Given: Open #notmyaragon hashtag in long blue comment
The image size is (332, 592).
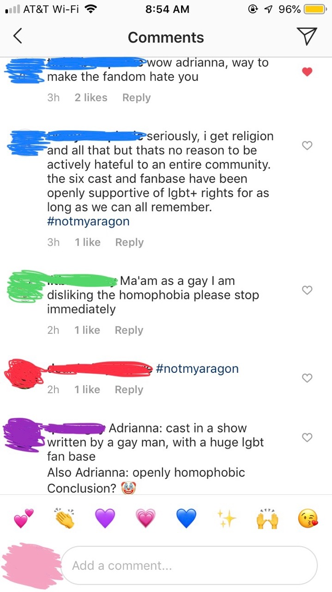Looking at the screenshot, I should click(x=88, y=222).
